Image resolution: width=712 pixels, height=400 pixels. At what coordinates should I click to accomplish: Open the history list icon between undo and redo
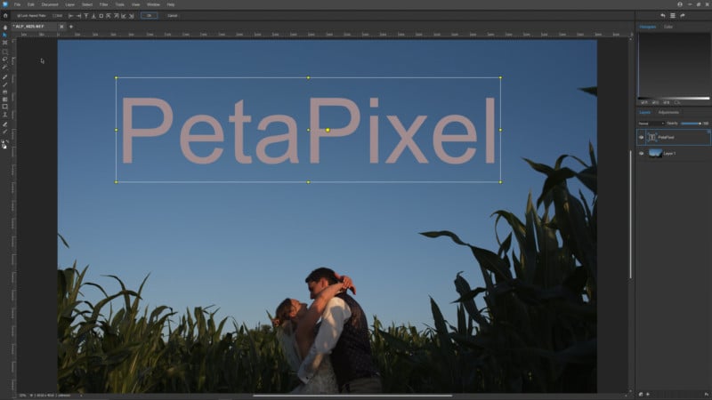pyautogui.click(x=673, y=15)
